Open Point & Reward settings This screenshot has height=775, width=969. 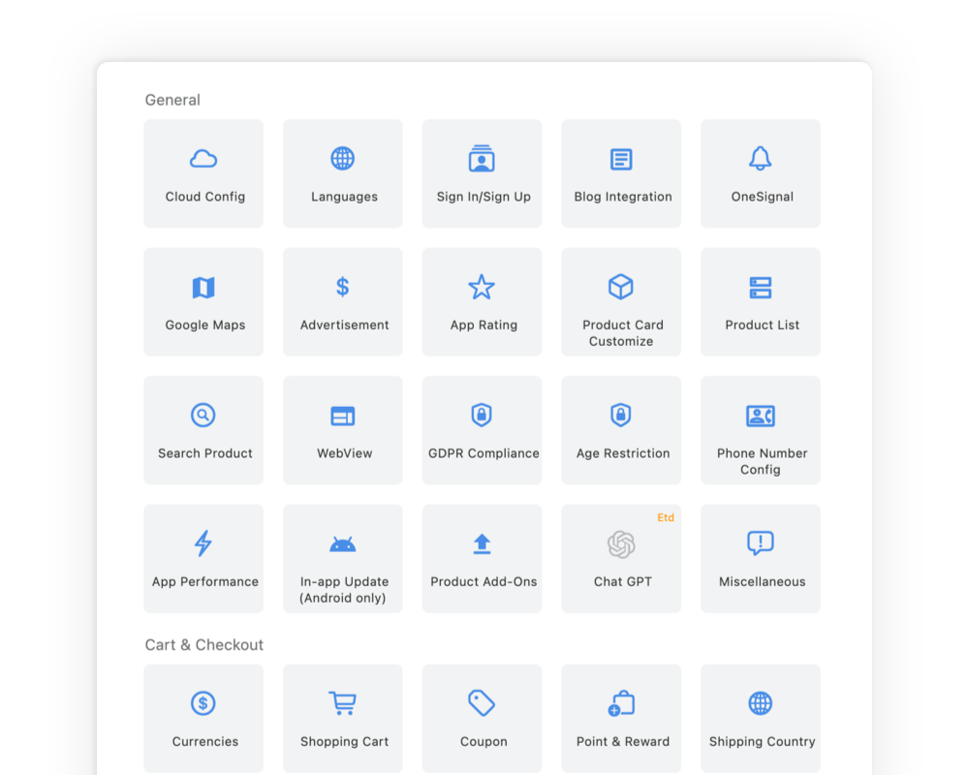pyautogui.click(x=621, y=718)
